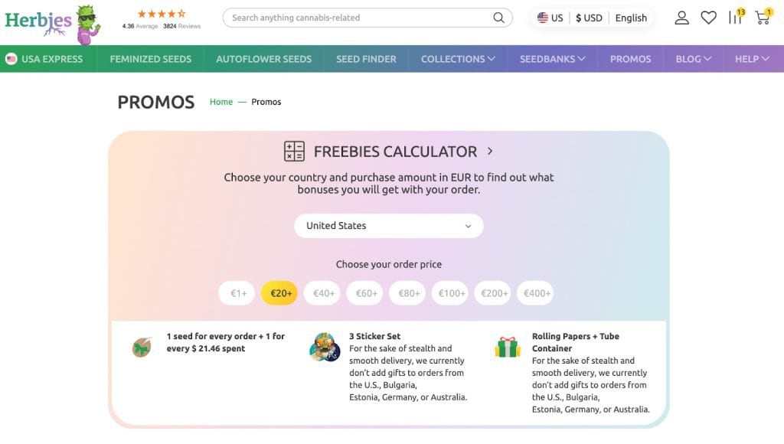Screen dimensions: 784x444
Task: Click the freebies calculator icon
Action: (x=294, y=152)
